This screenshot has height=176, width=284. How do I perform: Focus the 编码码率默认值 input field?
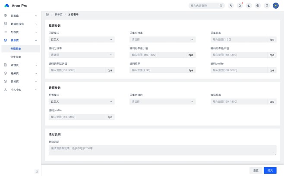pos(77,70)
